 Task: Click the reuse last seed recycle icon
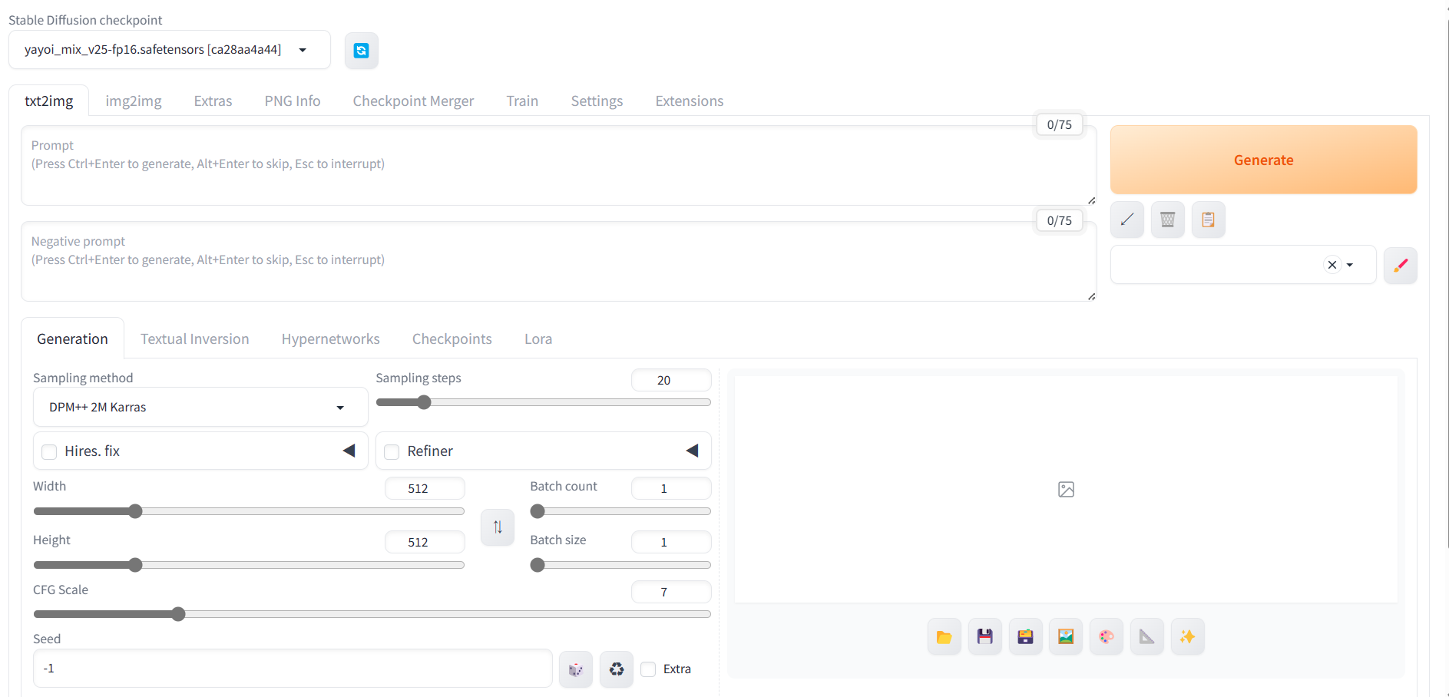tap(616, 669)
